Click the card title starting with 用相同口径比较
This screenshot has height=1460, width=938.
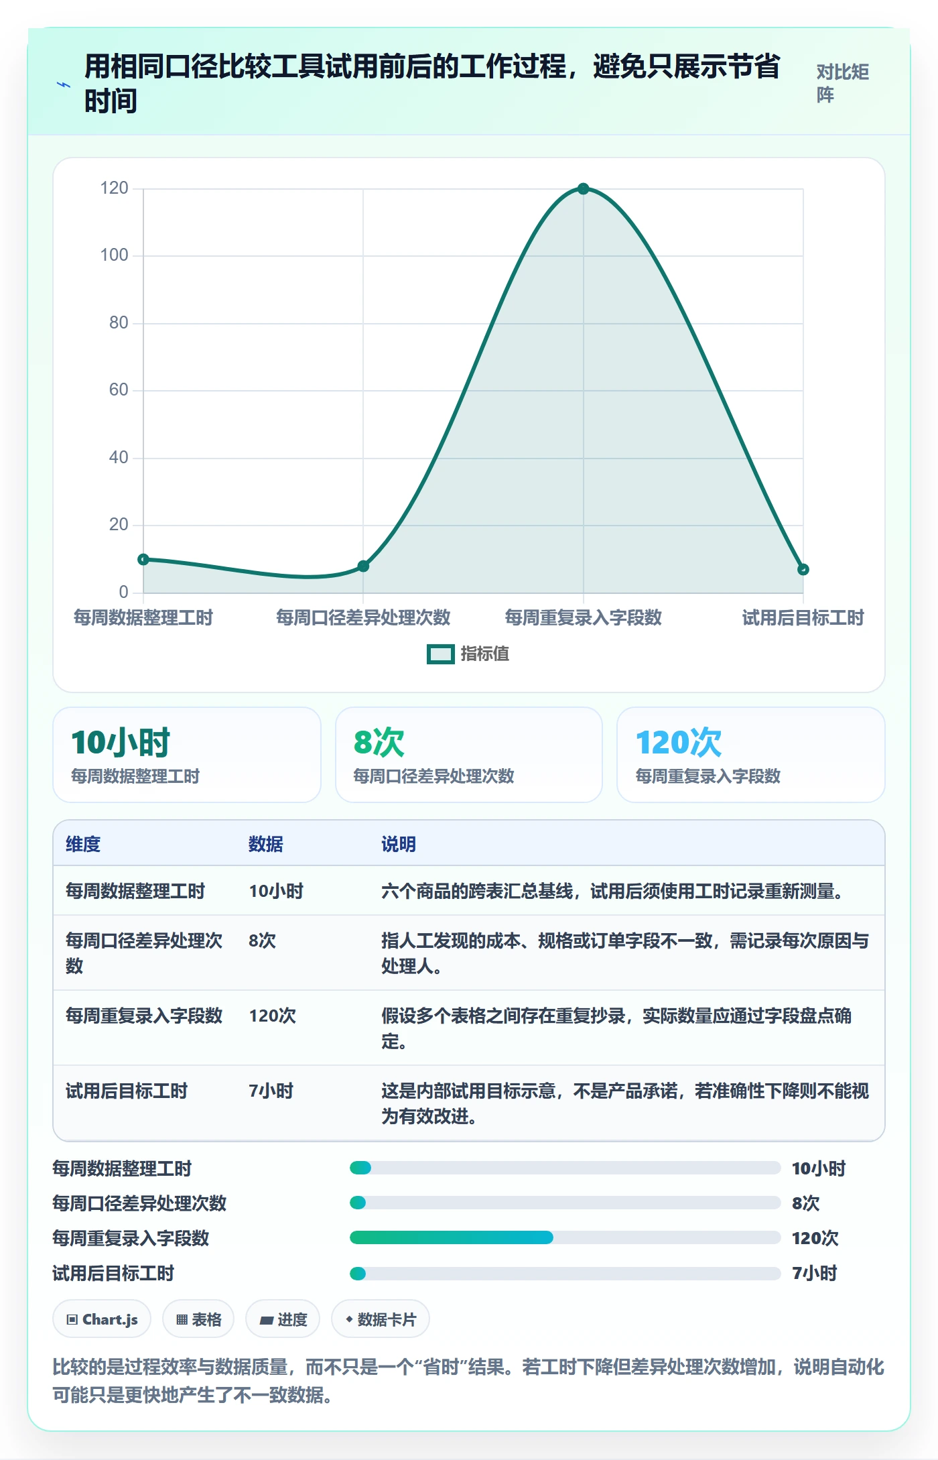pos(432,84)
